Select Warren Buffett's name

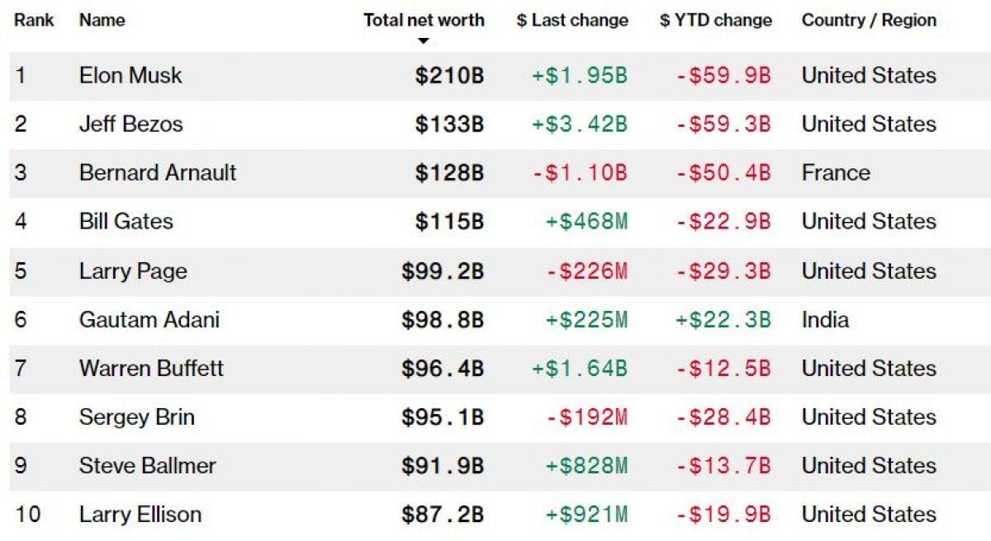(151, 369)
